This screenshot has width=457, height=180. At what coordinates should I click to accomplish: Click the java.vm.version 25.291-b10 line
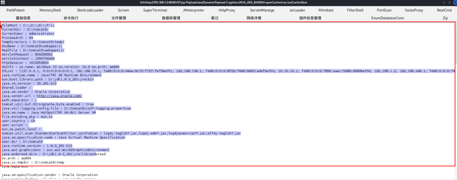30,83
